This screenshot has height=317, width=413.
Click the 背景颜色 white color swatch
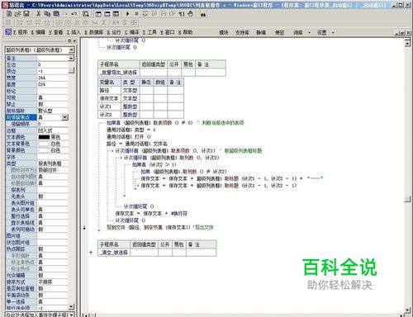44,150
